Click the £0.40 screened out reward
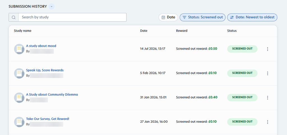The image size is (287, 135). coord(213,97)
